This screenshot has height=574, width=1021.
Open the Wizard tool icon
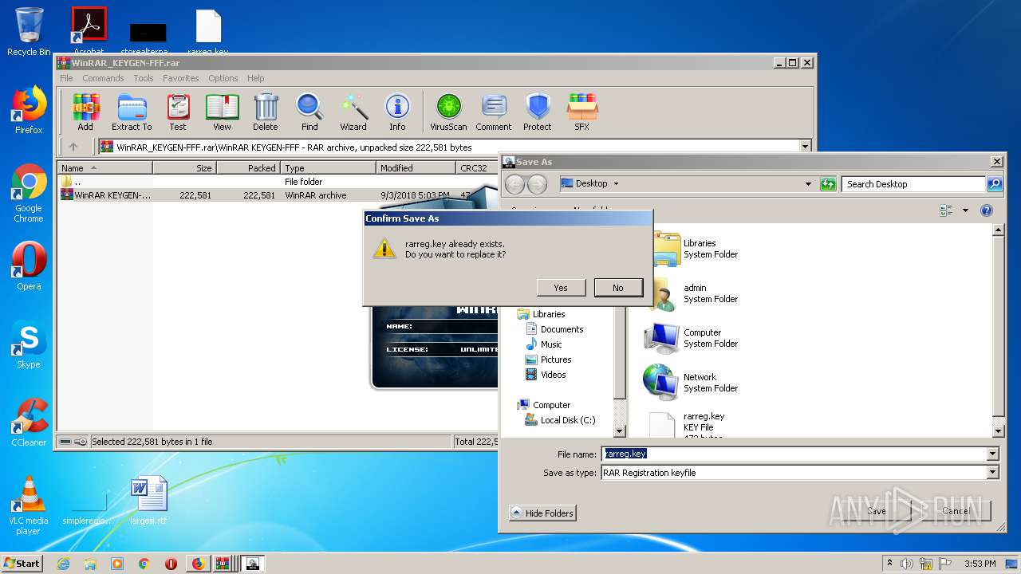(353, 112)
